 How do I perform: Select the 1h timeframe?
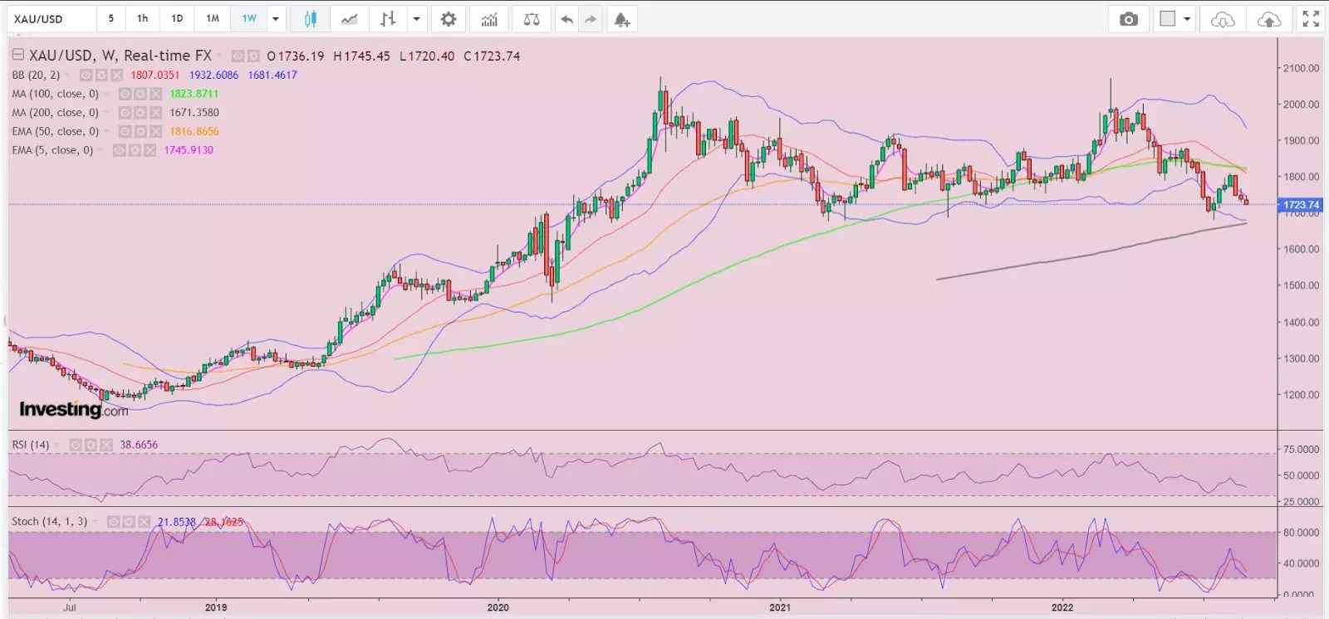tap(143, 18)
